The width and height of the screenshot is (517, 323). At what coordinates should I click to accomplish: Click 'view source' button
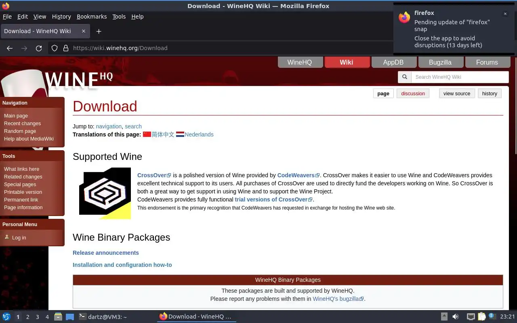tap(457, 94)
